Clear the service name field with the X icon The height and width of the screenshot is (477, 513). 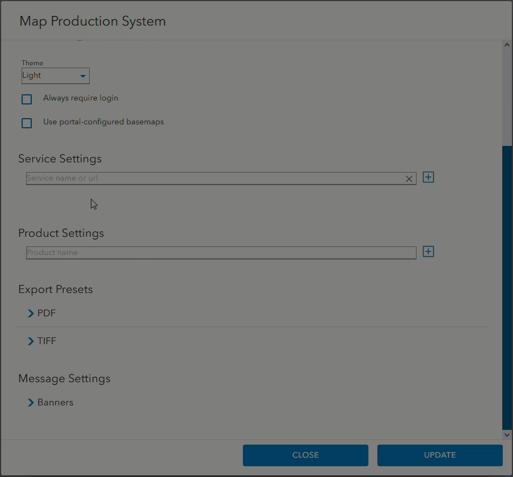pos(409,178)
